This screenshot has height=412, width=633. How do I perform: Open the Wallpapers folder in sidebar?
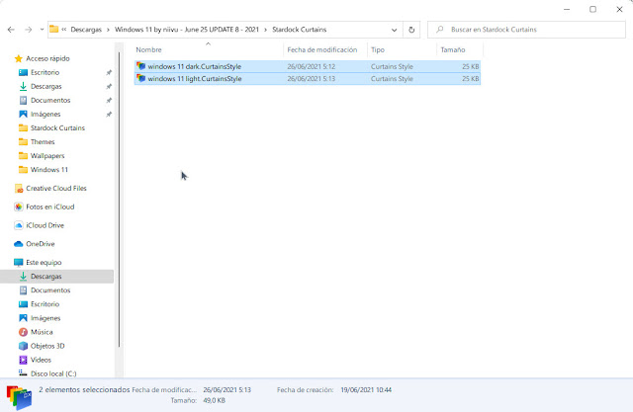[47, 156]
